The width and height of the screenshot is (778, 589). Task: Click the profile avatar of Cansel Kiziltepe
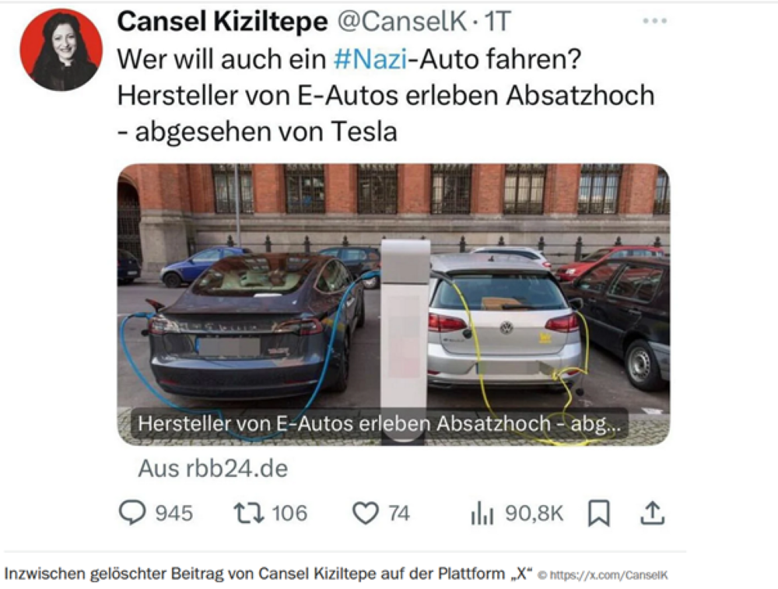61,50
